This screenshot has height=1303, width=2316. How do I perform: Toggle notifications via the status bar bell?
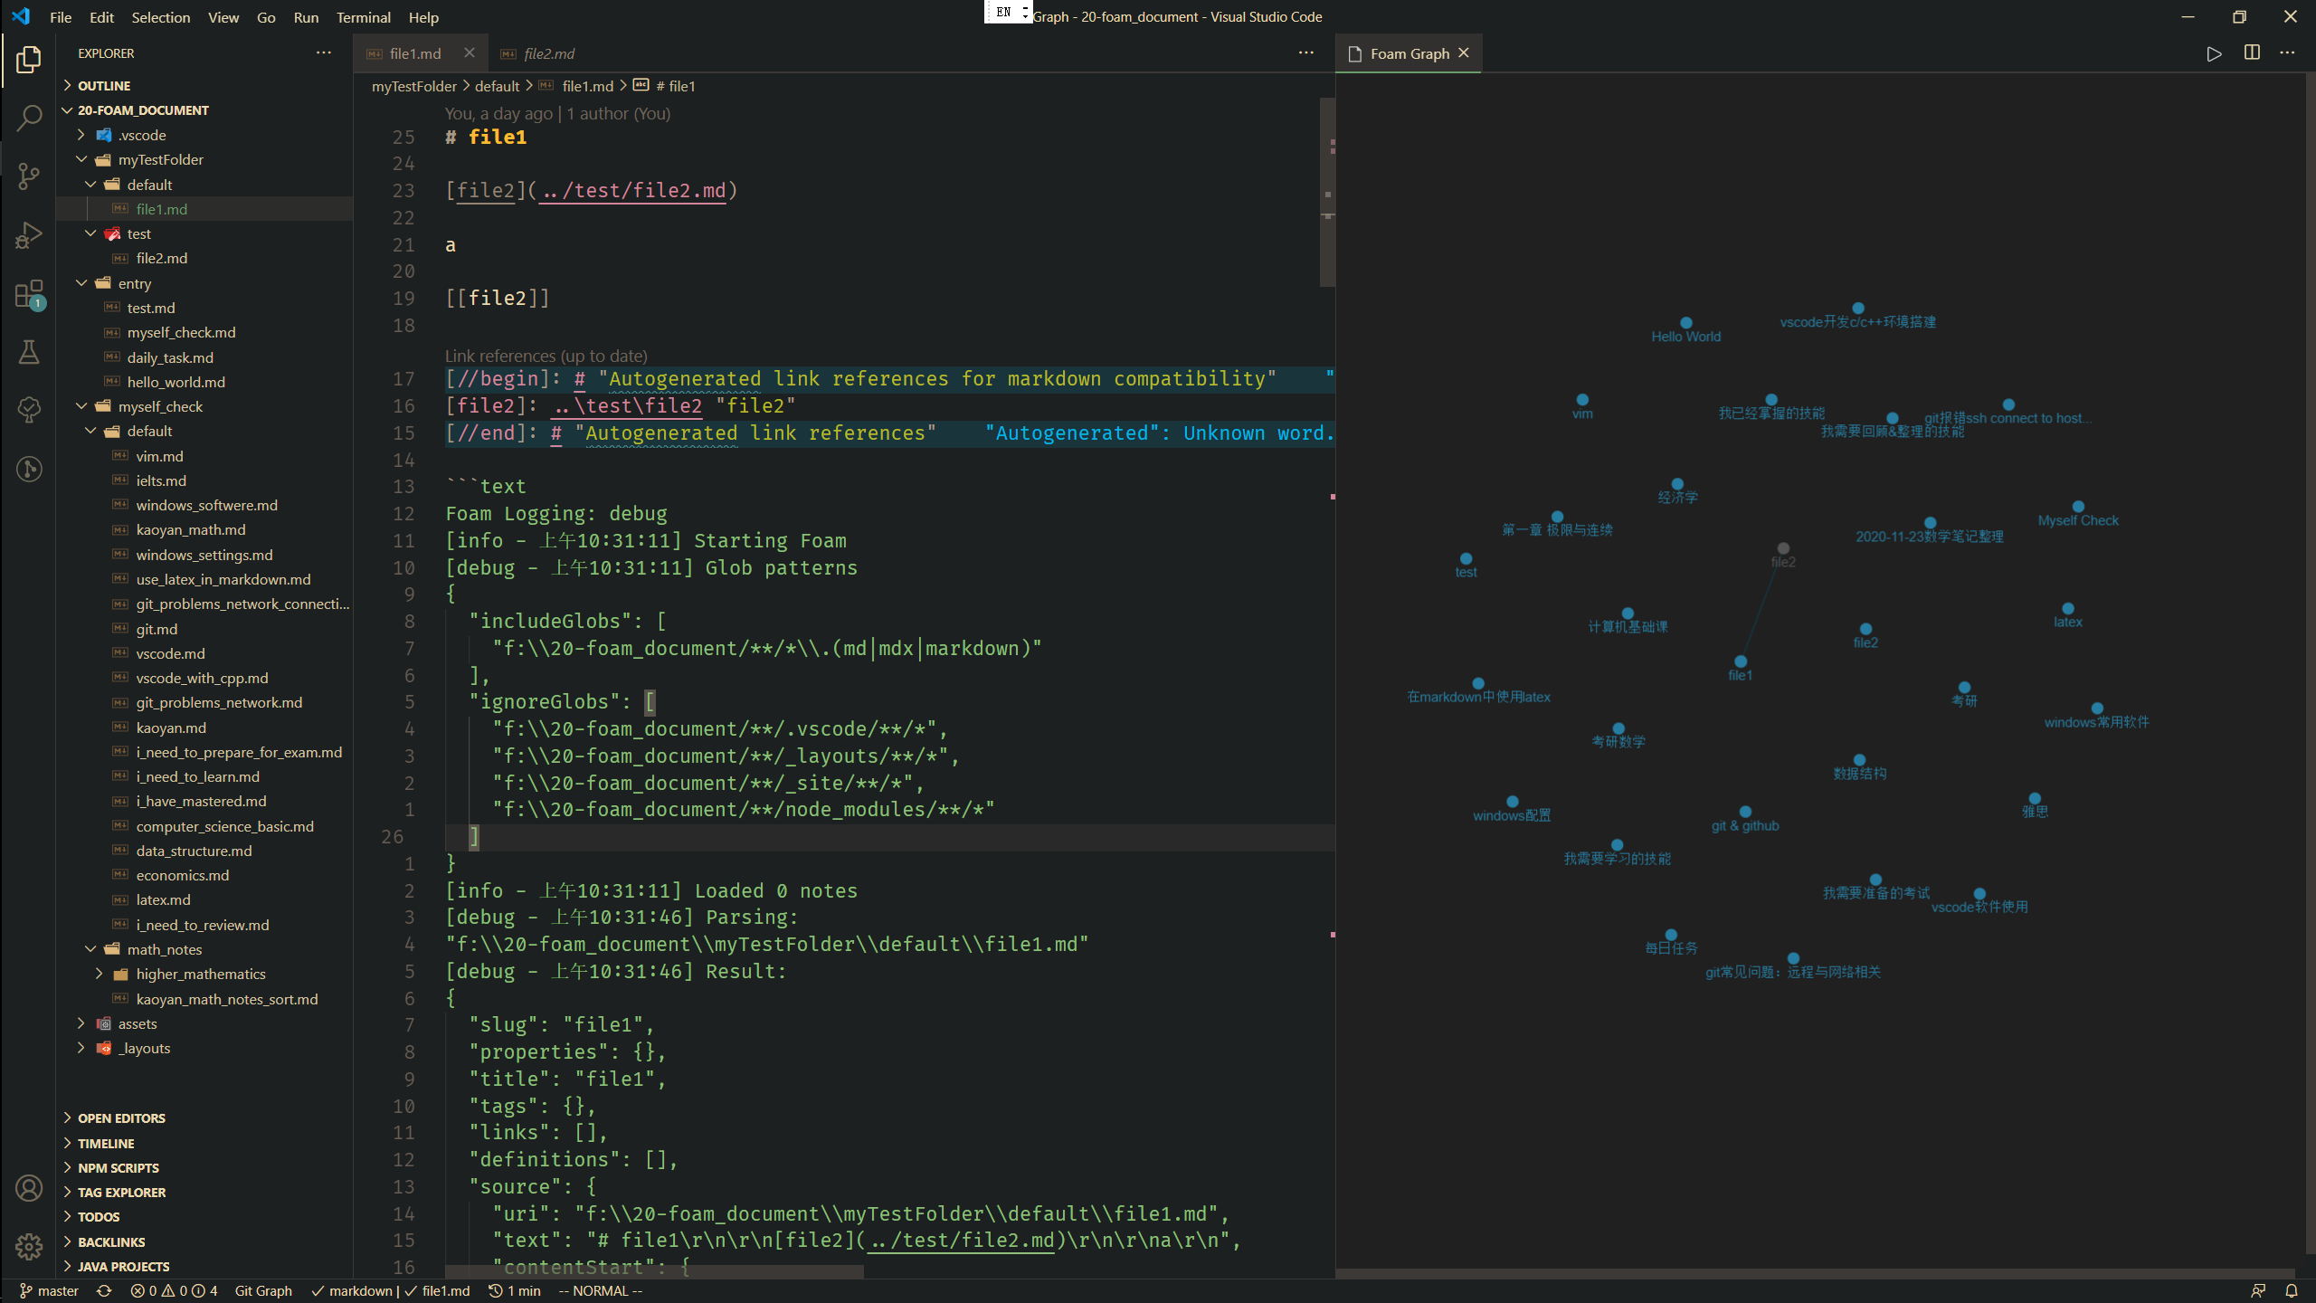tap(2292, 1290)
